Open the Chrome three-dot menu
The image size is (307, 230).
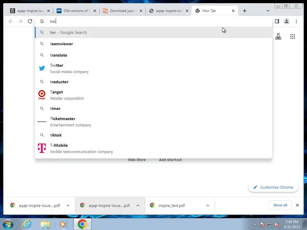(x=296, y=21)
